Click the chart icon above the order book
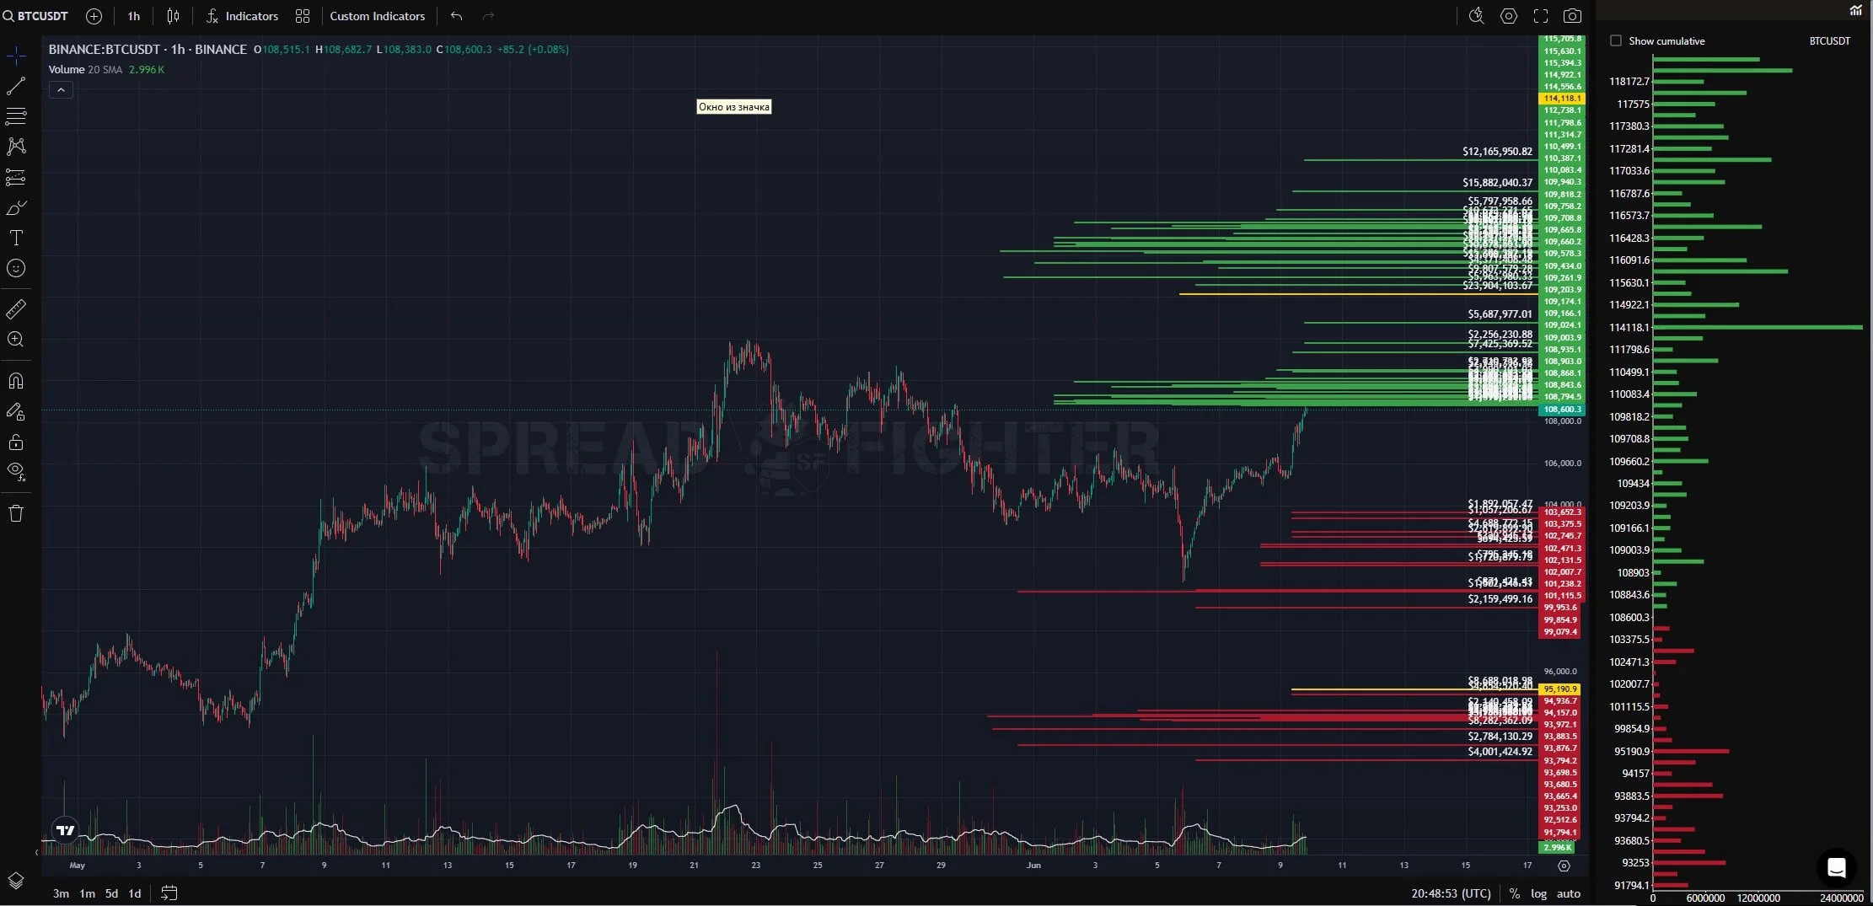1873x906 pixels. click(x=1856, y=10)
